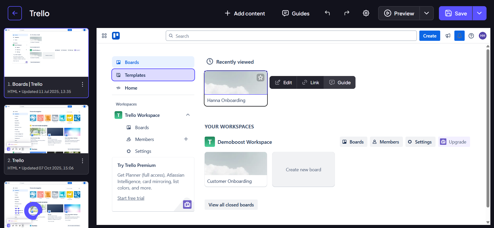Open the help question mark icon
The image size is (494, 228).
coord(471,36)
